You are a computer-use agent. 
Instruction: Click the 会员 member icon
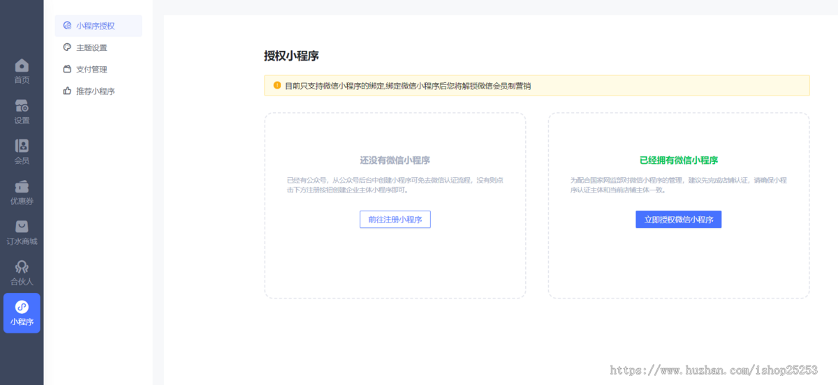[22, 146]
